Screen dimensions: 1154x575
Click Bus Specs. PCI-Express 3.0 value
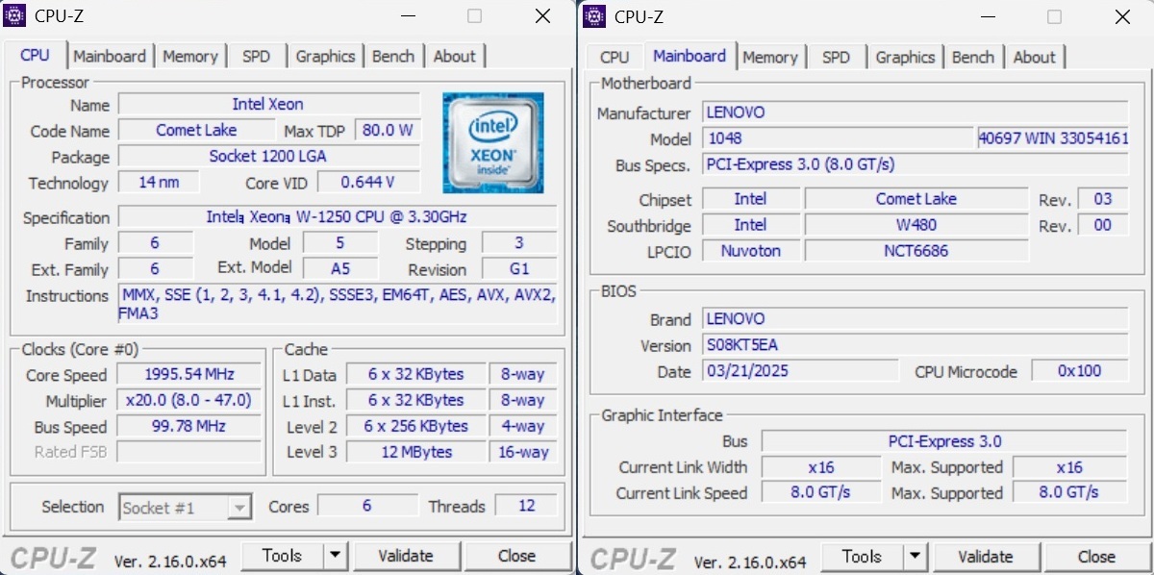pyautogui.click(x=916, y=163)
